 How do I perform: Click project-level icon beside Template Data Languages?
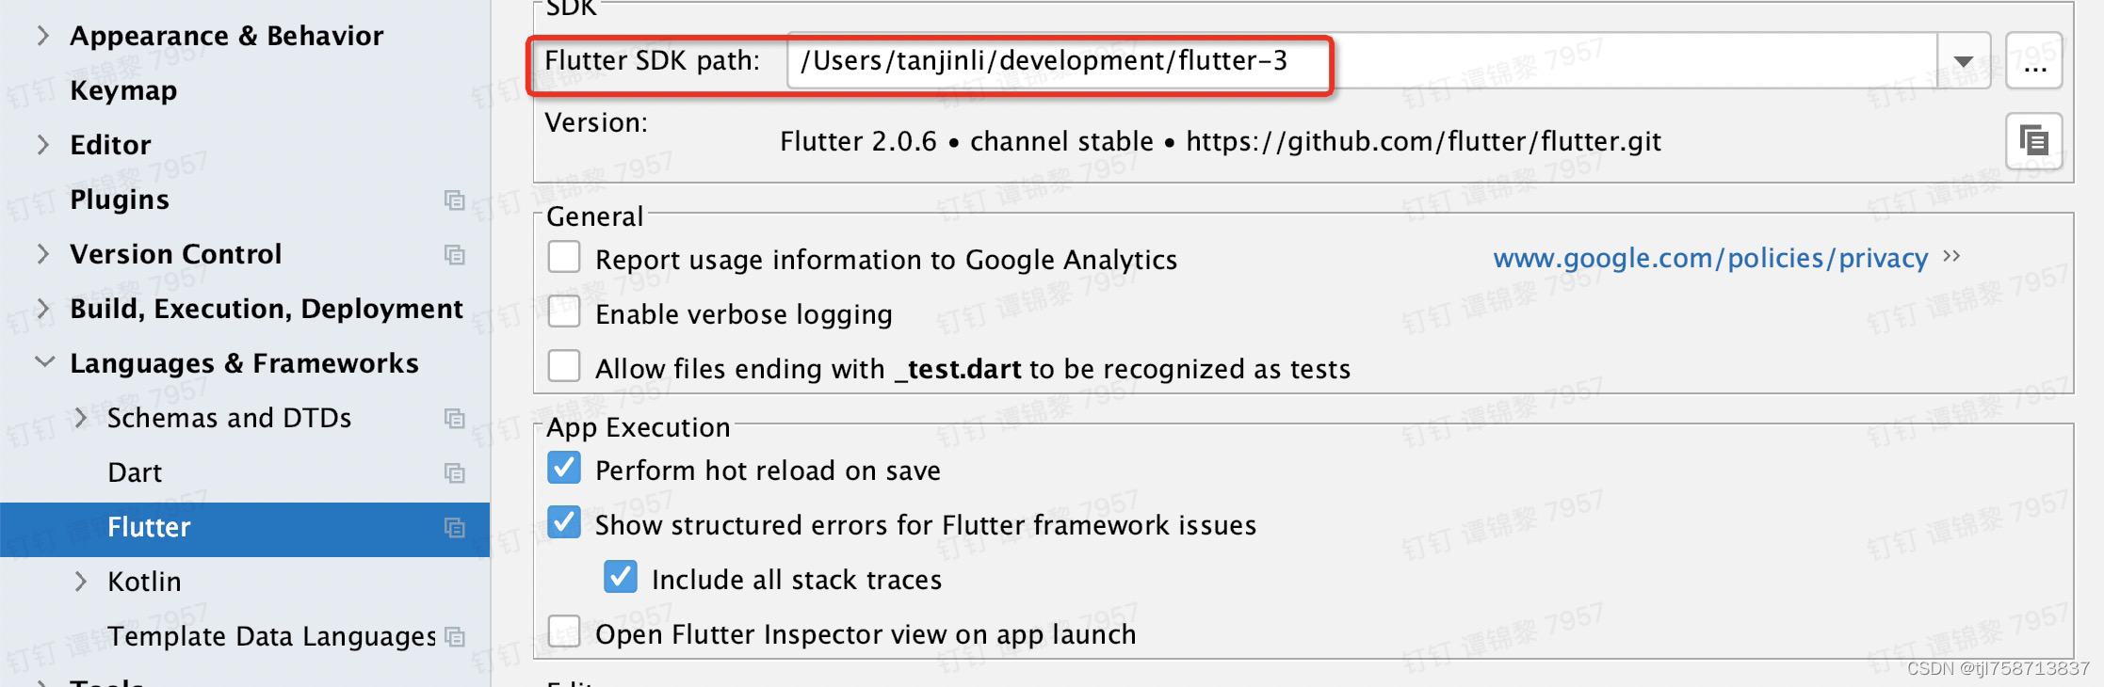(454, 636)
